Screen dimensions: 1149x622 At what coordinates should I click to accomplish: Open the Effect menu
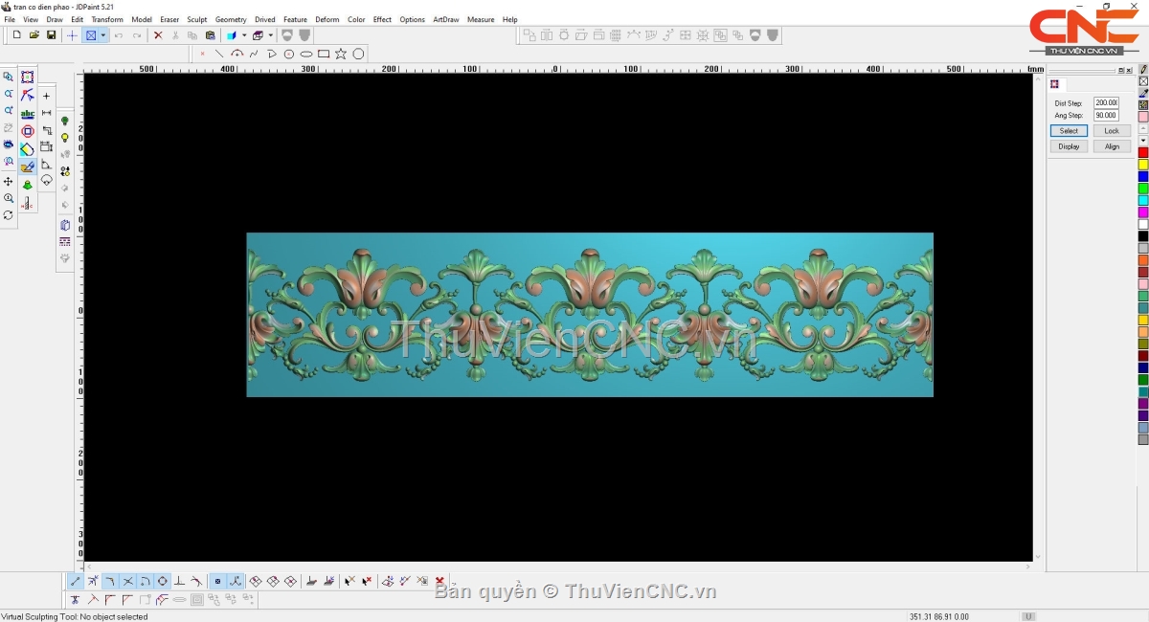[x=382, y=19]
